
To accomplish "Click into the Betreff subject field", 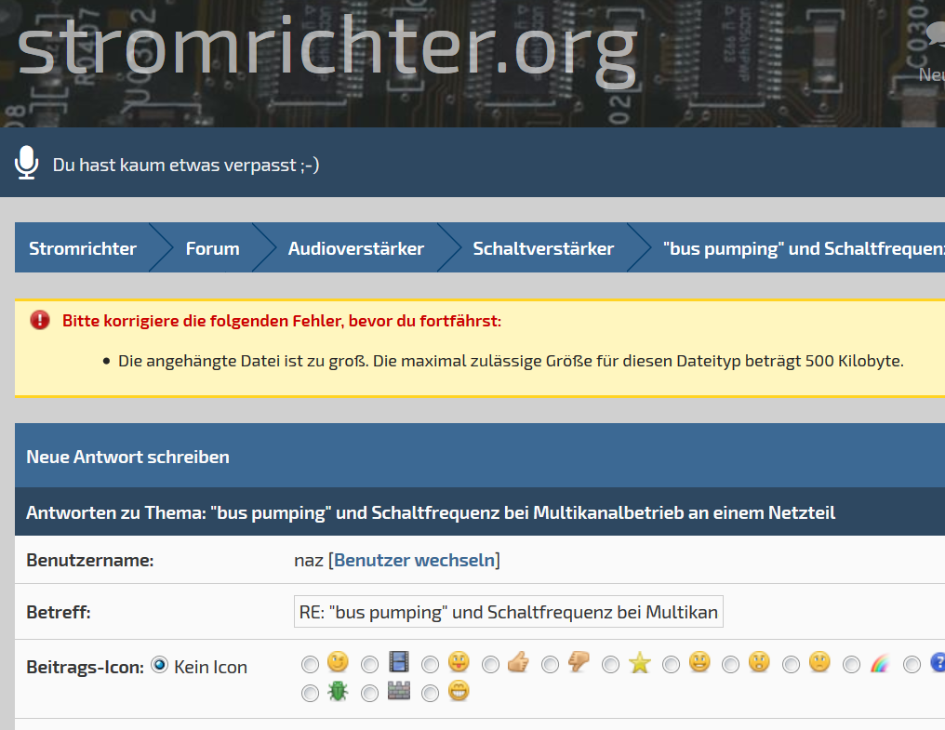I will click(x=508, y=613).
